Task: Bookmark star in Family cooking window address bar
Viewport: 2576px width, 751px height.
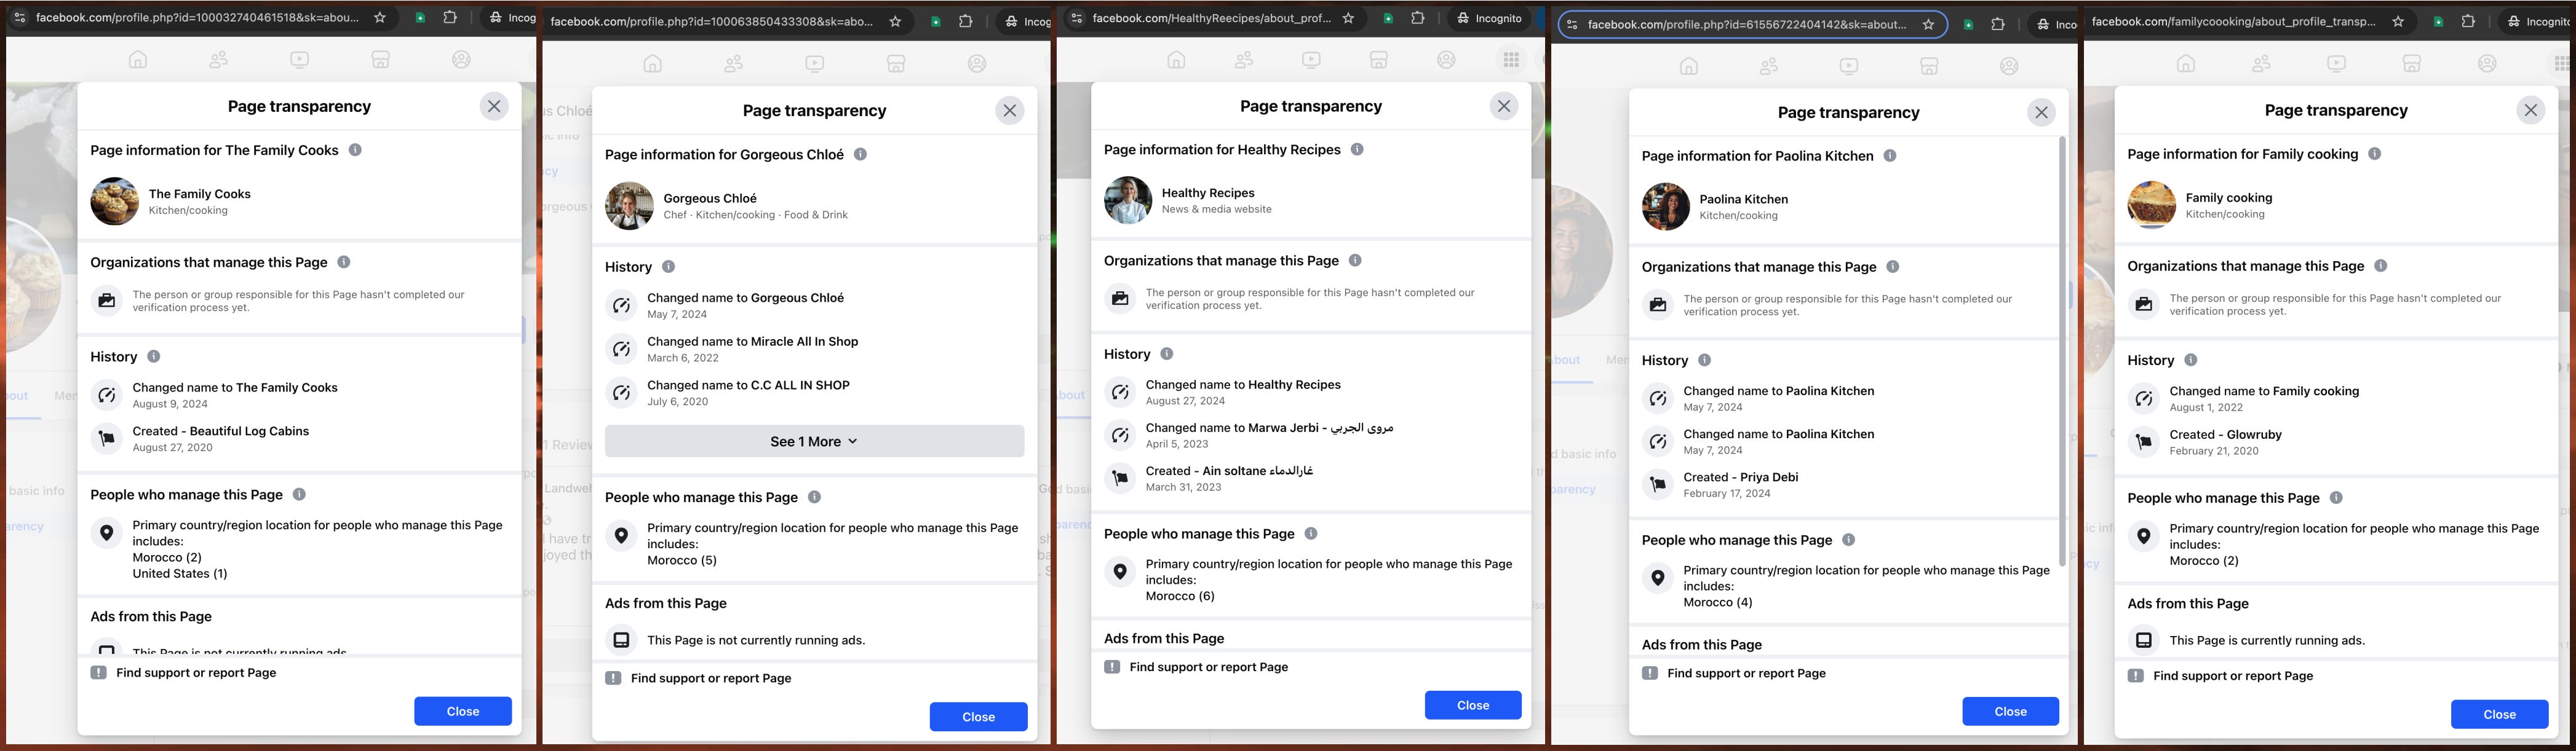Action: pos(2397,21)
